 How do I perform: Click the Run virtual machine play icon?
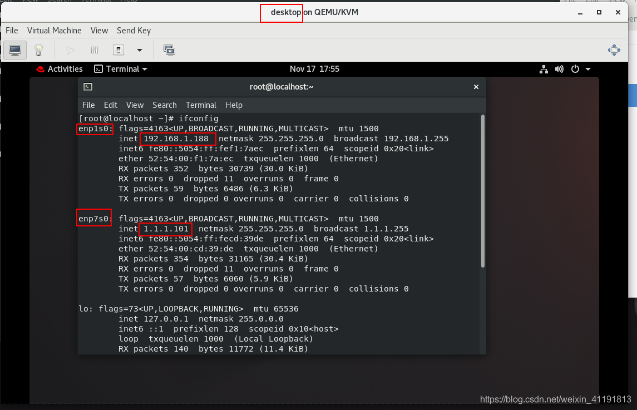tap(70, 50)
